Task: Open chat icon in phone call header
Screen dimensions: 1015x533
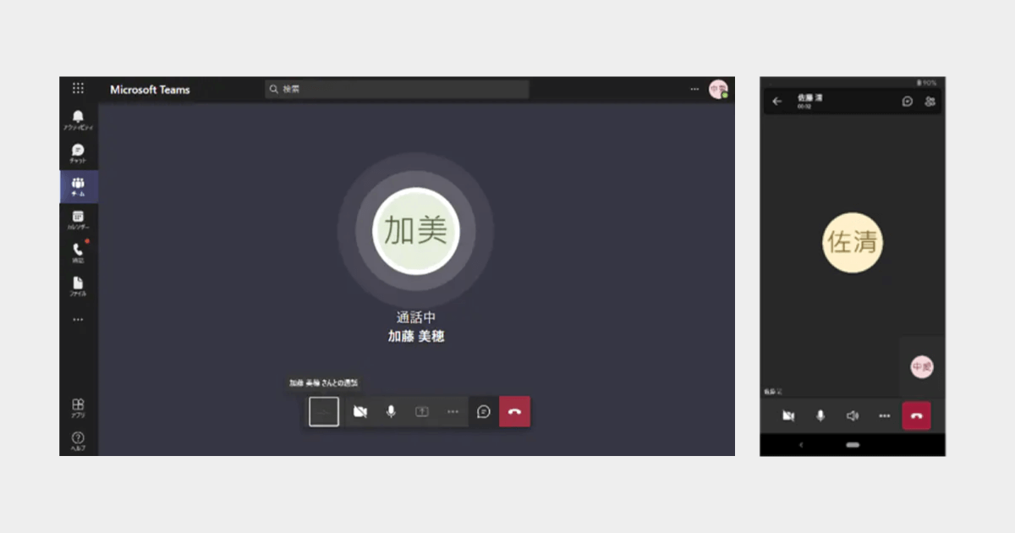Action: coord(908,102)
